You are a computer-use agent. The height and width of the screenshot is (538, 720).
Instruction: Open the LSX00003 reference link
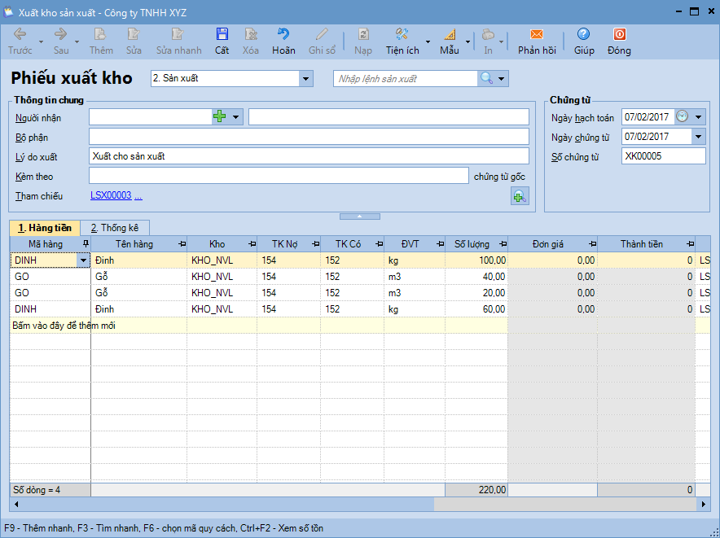pos(110,196)
